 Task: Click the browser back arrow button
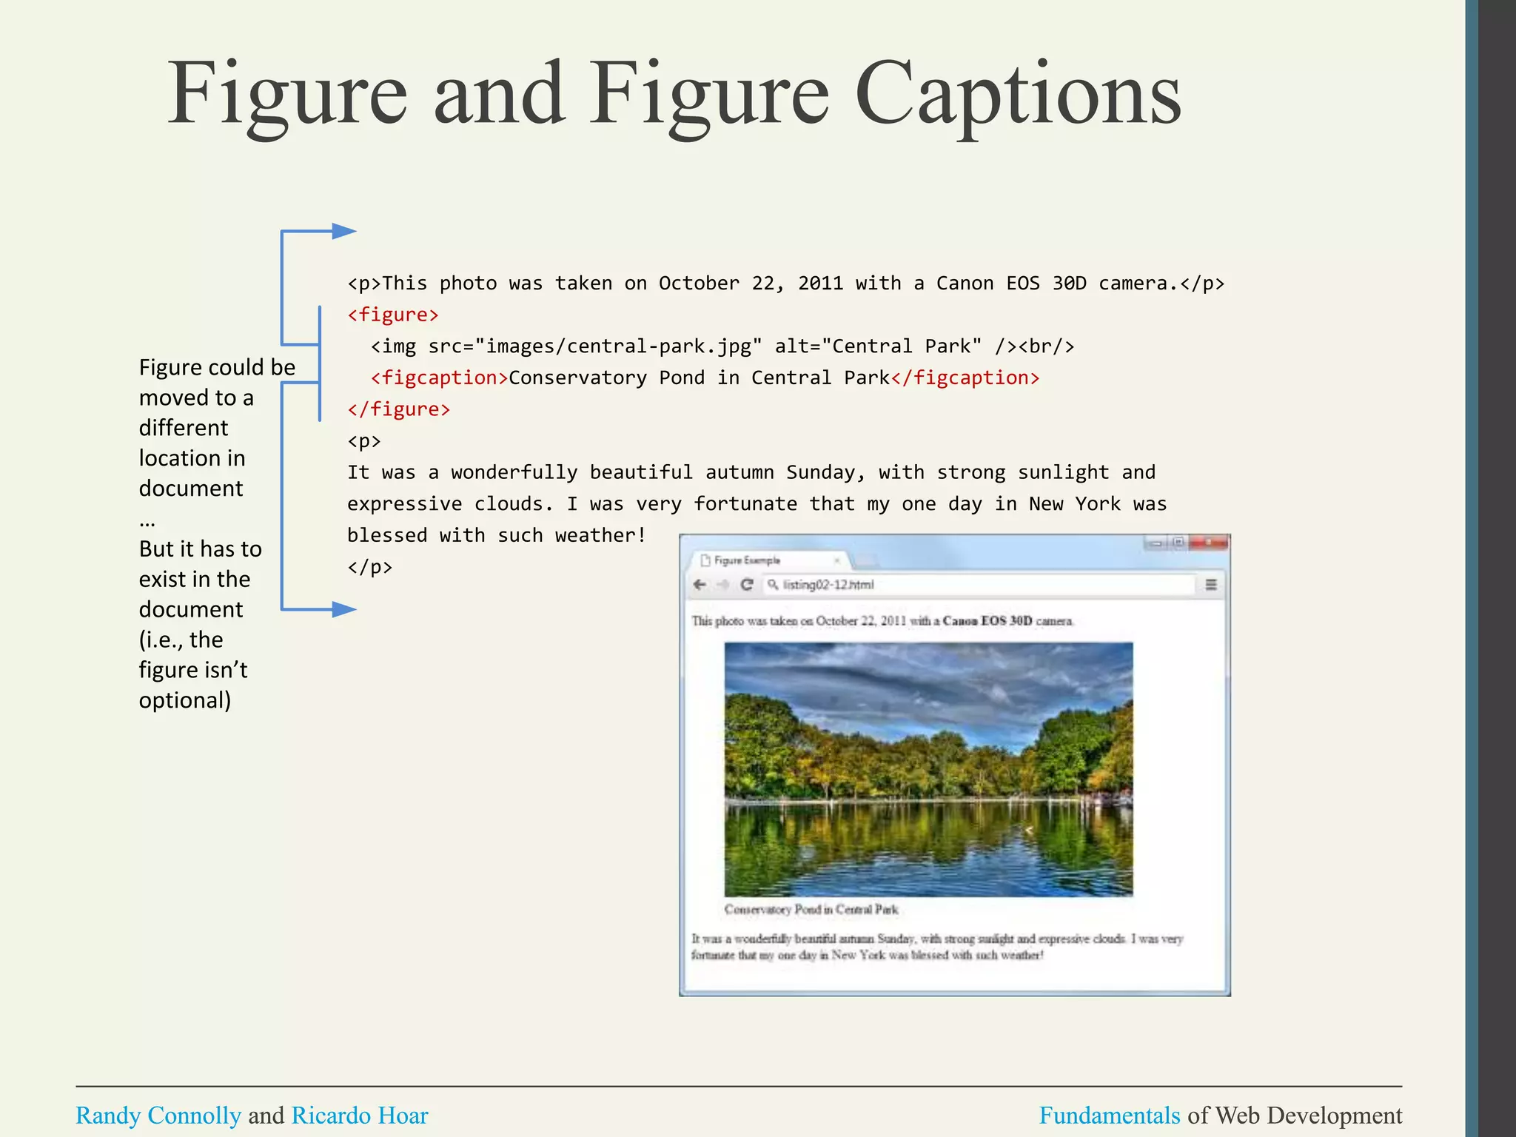coord(700,585)
